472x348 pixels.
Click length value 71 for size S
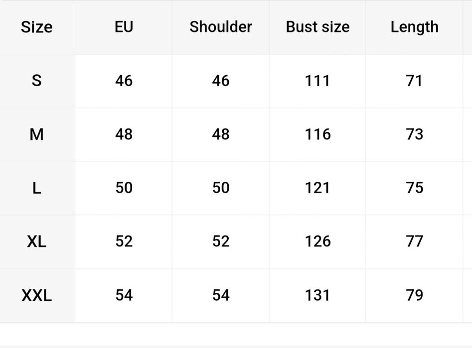[414, 81]
